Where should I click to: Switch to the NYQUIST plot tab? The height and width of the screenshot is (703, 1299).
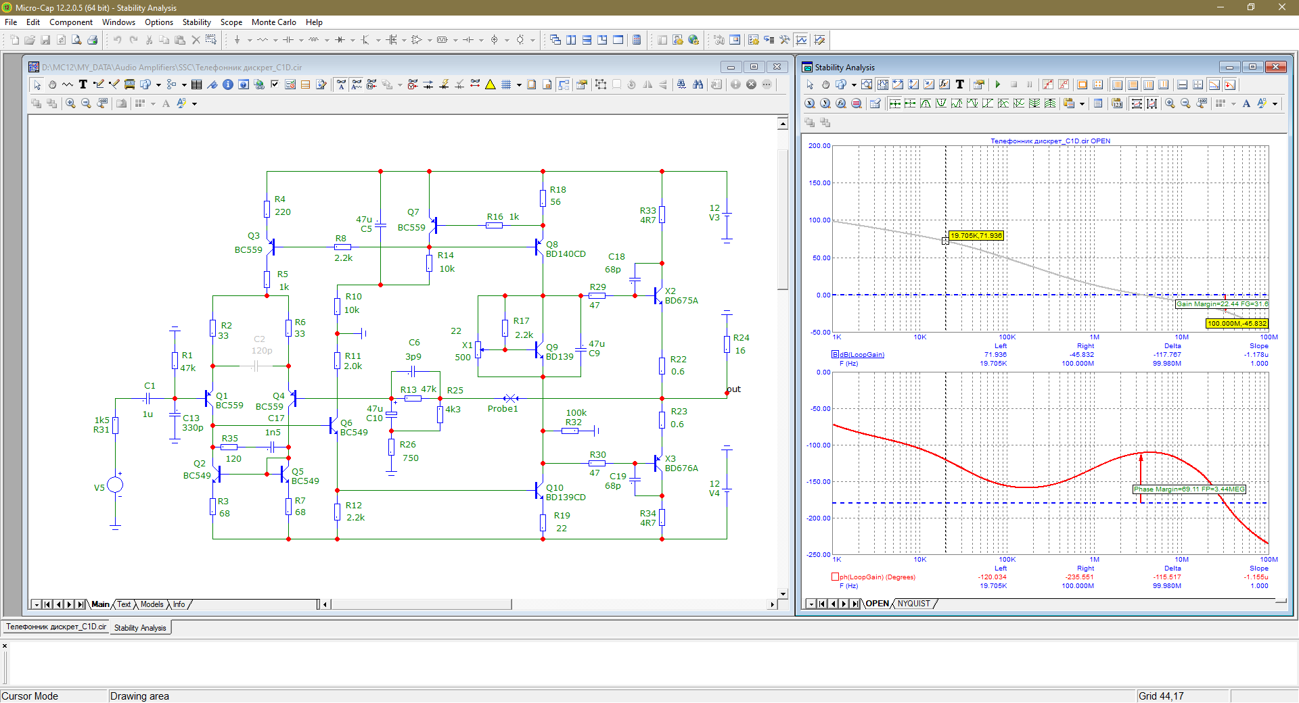(x=913, y=604)
